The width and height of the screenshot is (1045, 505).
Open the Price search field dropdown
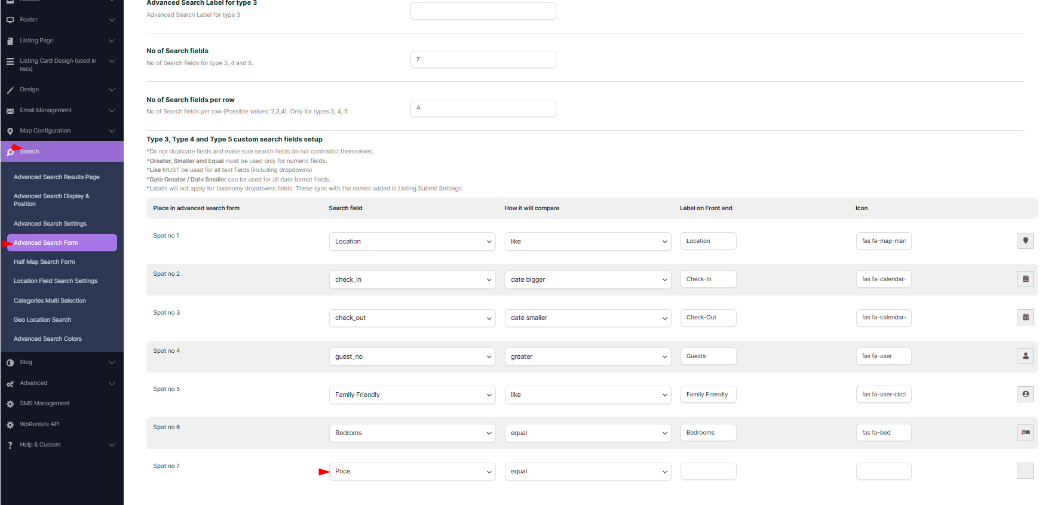pos(412,472)
